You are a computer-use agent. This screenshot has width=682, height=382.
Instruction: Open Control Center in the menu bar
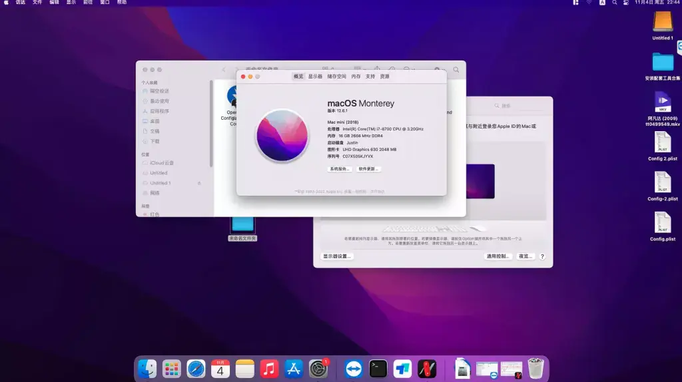(626, 3)
